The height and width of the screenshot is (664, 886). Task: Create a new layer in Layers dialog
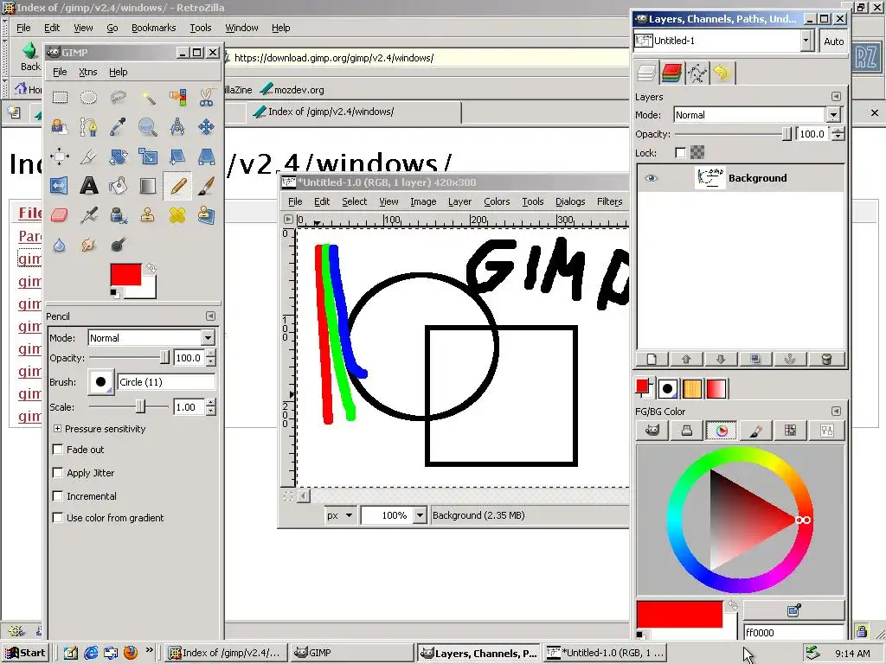pos(652,359)
